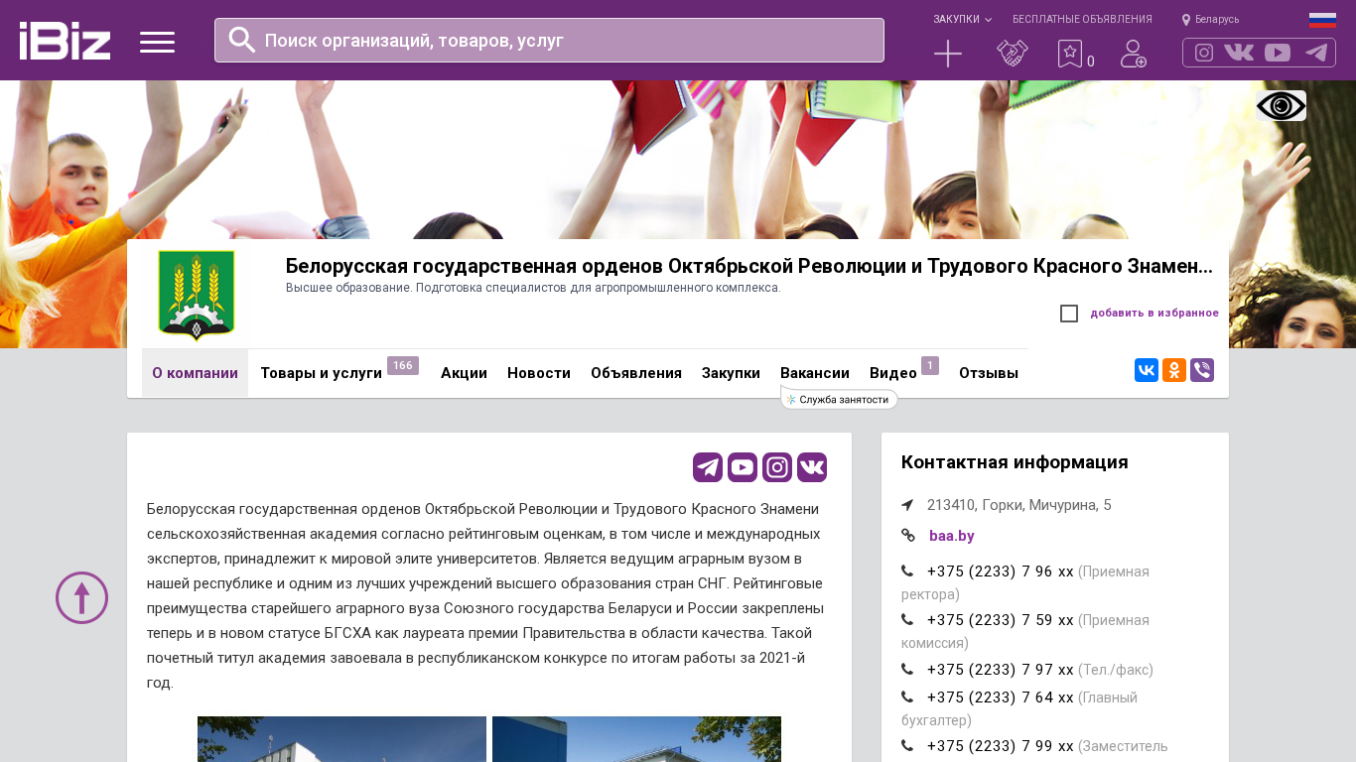Click the search field for organizations
This screenshot has width=1356, height=762.
tap(549, 40)
